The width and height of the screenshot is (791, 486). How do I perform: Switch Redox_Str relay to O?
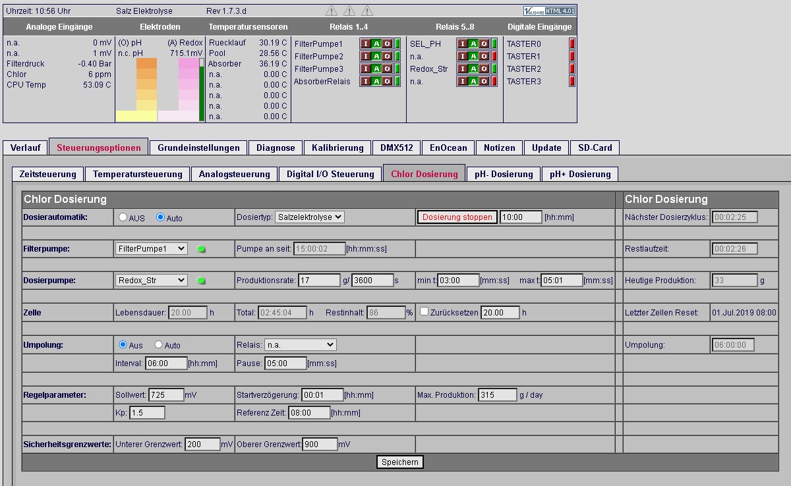point(484,68)
